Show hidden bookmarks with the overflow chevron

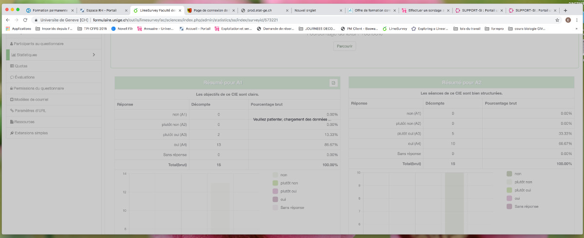(x=577, y=29)
